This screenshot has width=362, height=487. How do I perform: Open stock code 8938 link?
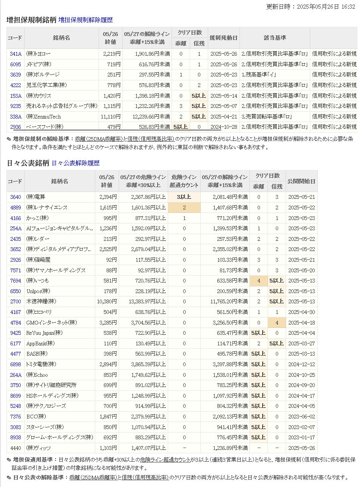[15, 437]
